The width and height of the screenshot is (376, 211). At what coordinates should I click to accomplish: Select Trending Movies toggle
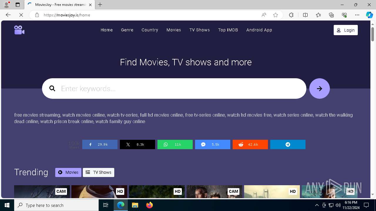point(68,172)
